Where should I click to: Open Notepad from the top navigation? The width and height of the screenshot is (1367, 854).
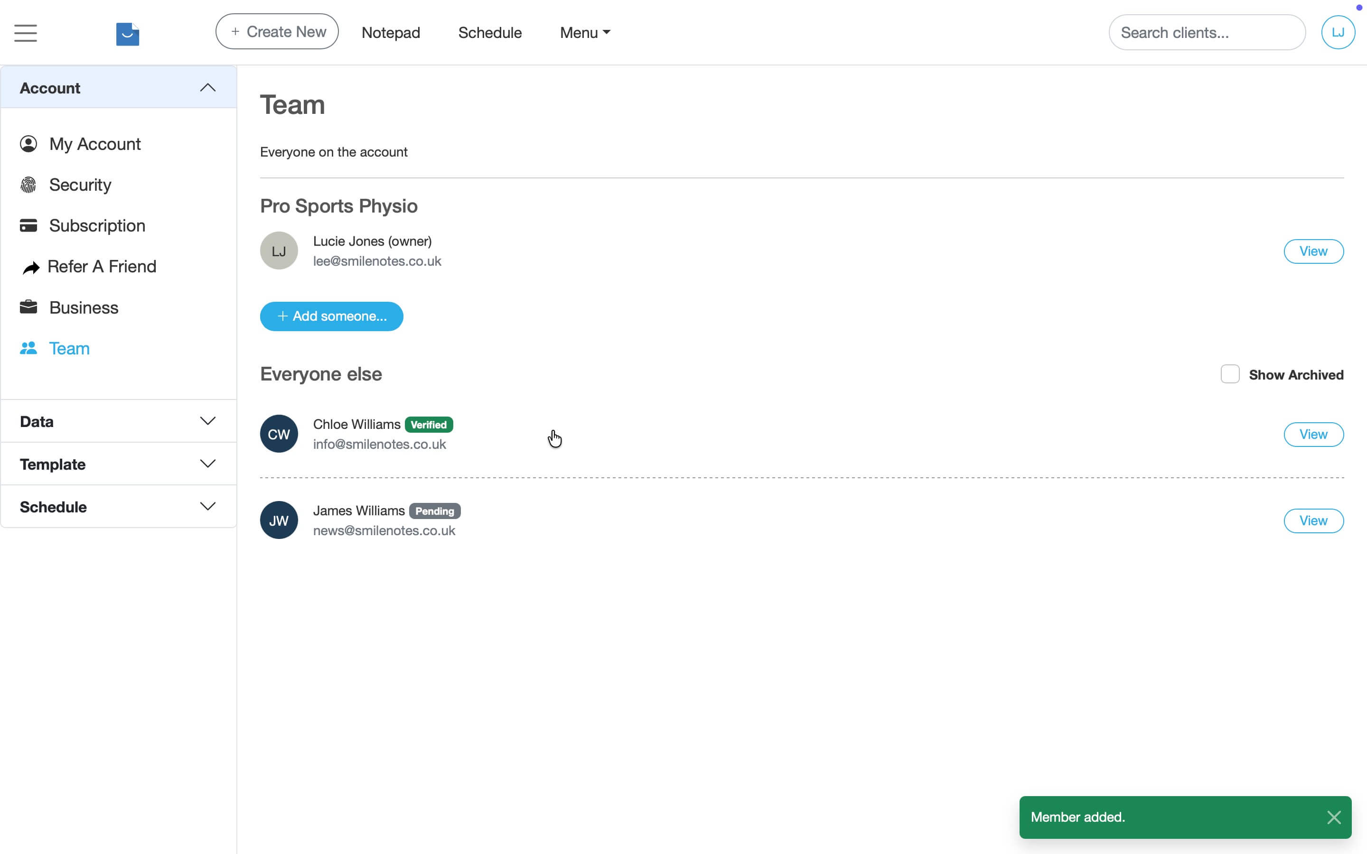pyautogui.click(x=390, y=33)
